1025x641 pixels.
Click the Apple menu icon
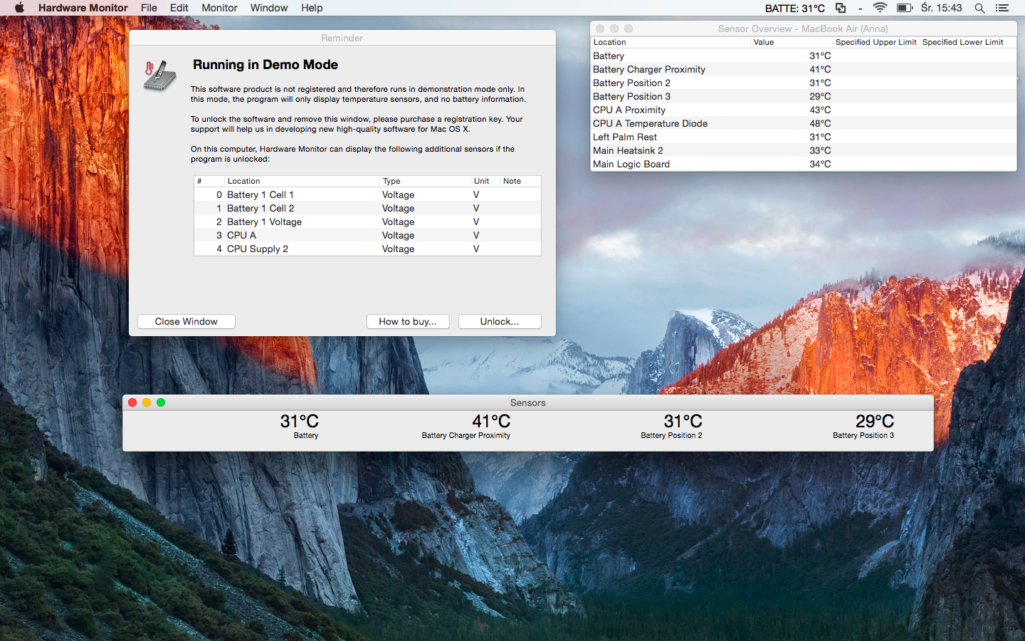click(x=19, y=8)
